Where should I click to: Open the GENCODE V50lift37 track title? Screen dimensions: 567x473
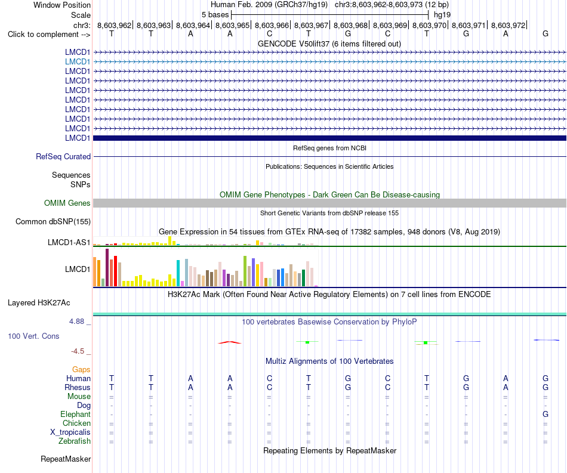329,44
